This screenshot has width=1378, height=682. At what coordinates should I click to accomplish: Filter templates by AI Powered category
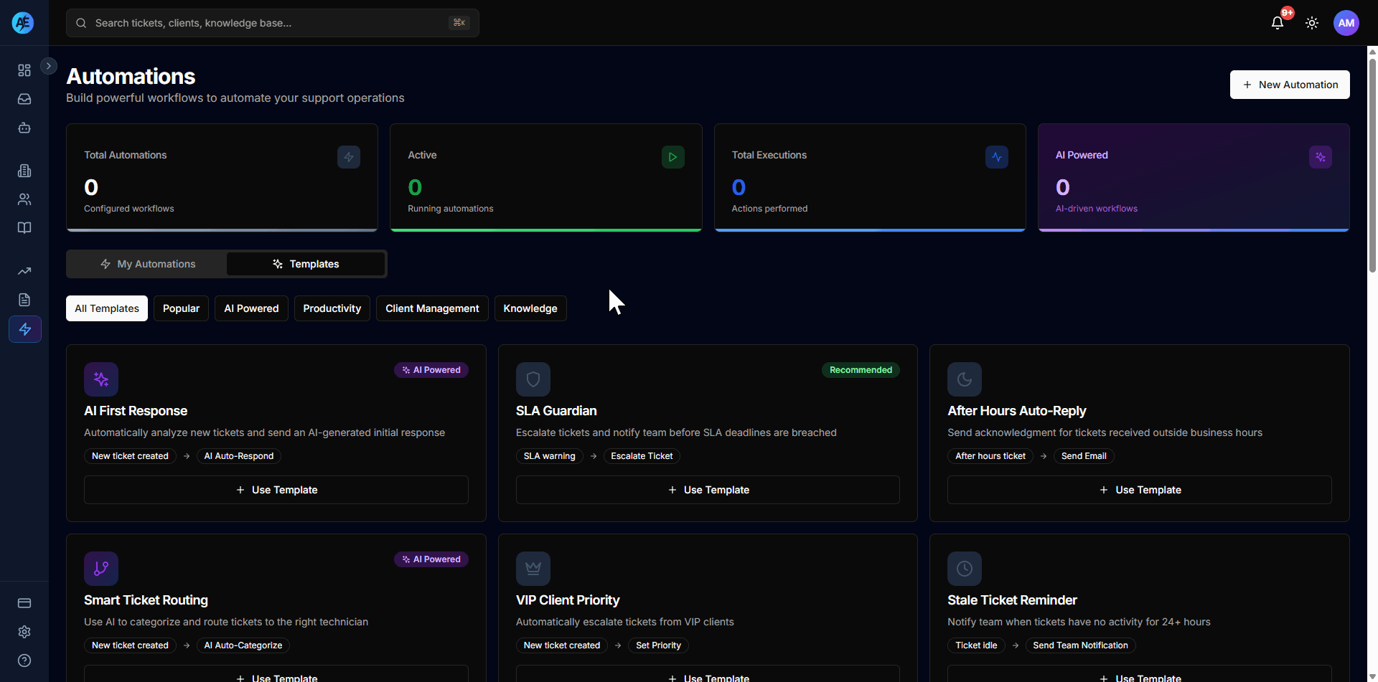pos(250,308)
